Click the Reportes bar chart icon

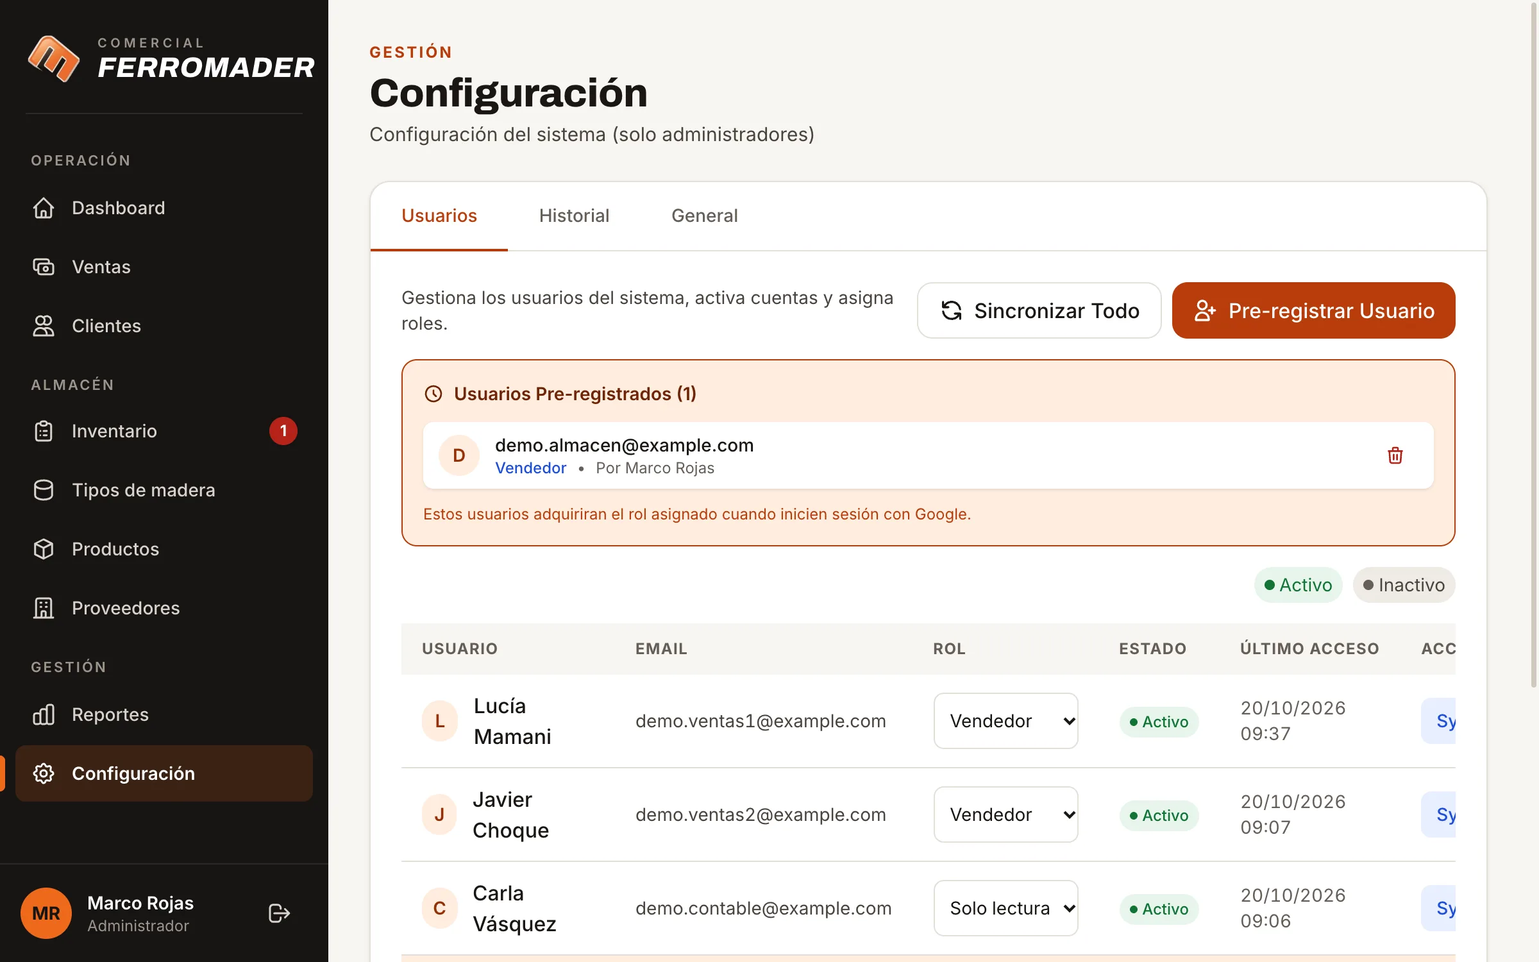click(x=44, y=714)
